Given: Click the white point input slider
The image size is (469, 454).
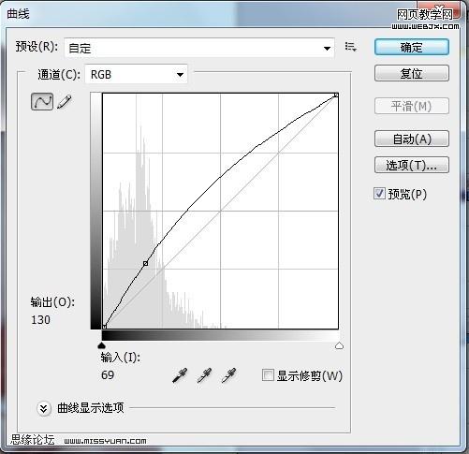Looking at the screenshot, I should 339,345.
